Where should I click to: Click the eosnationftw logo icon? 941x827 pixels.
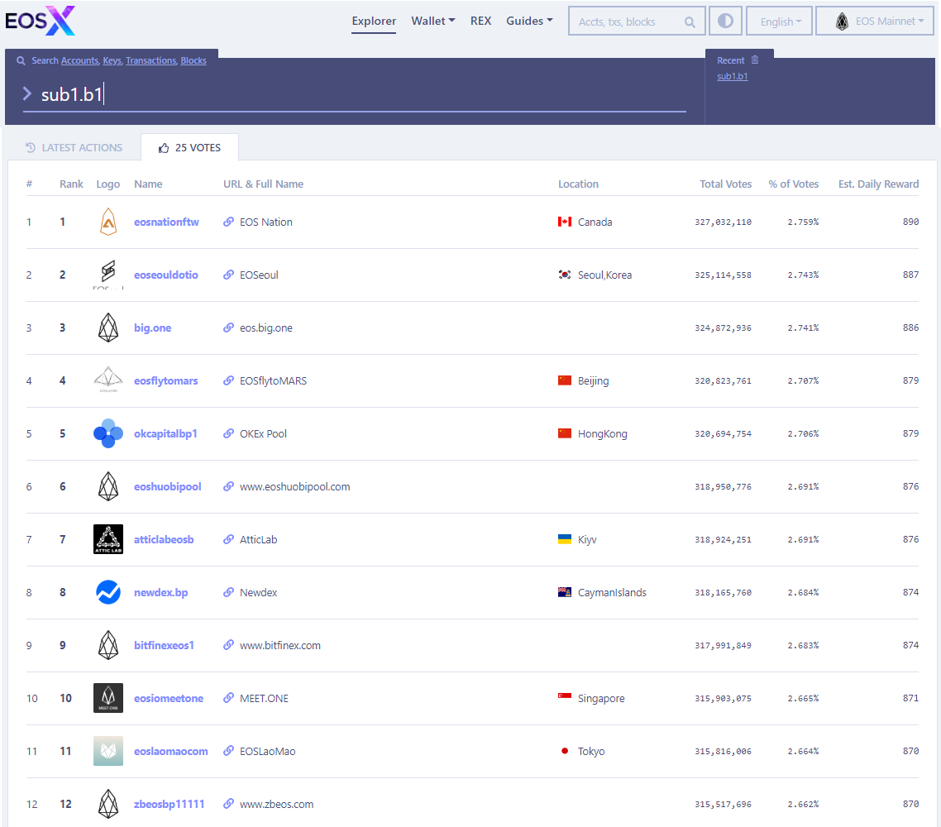tap(108, 222)
